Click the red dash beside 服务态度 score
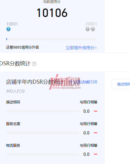Image resolution: width=130 pixels, height=164 pixels. [x=96, y=133]
